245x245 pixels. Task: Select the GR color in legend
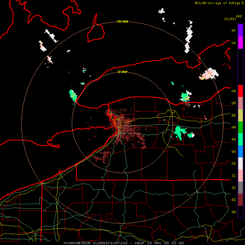coord(240,103)
